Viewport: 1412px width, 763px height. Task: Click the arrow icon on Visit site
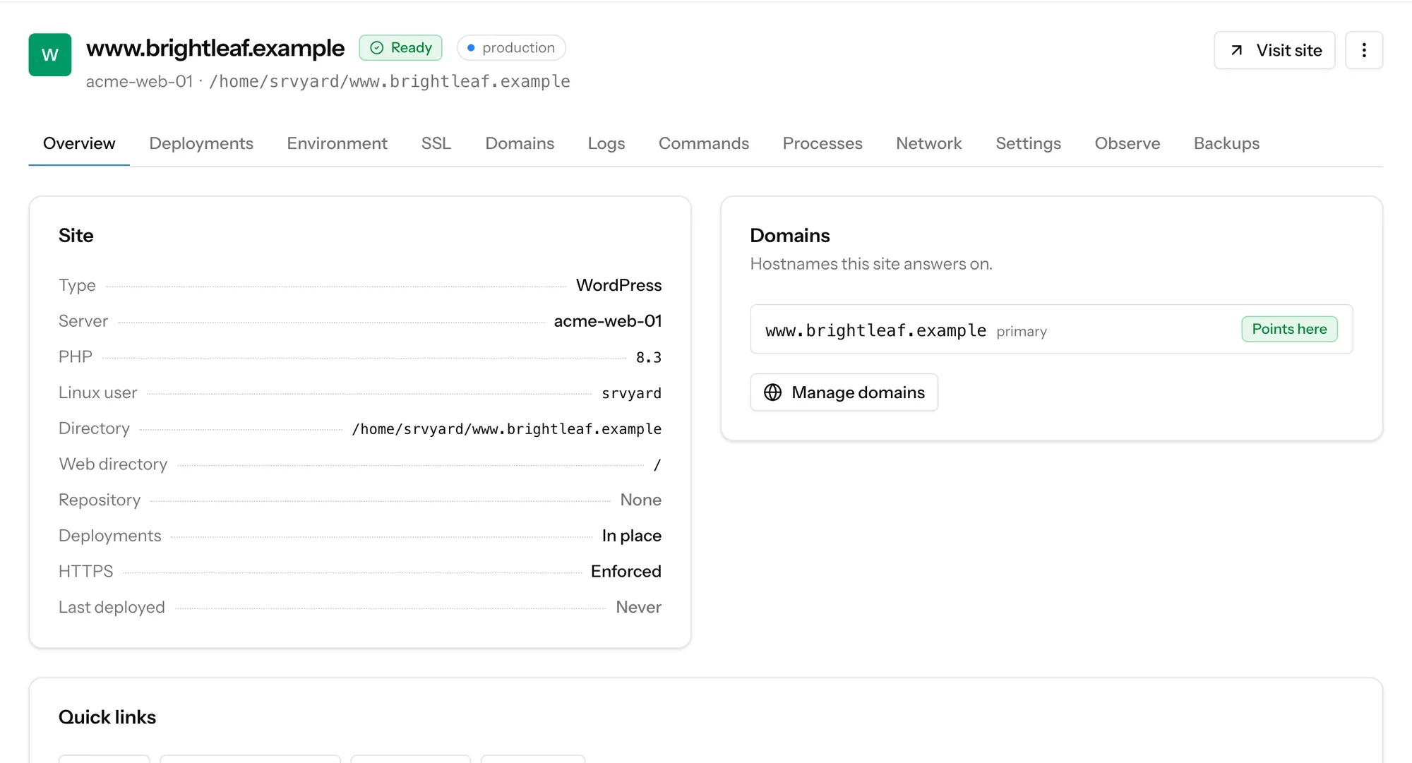coord(1236,50)
